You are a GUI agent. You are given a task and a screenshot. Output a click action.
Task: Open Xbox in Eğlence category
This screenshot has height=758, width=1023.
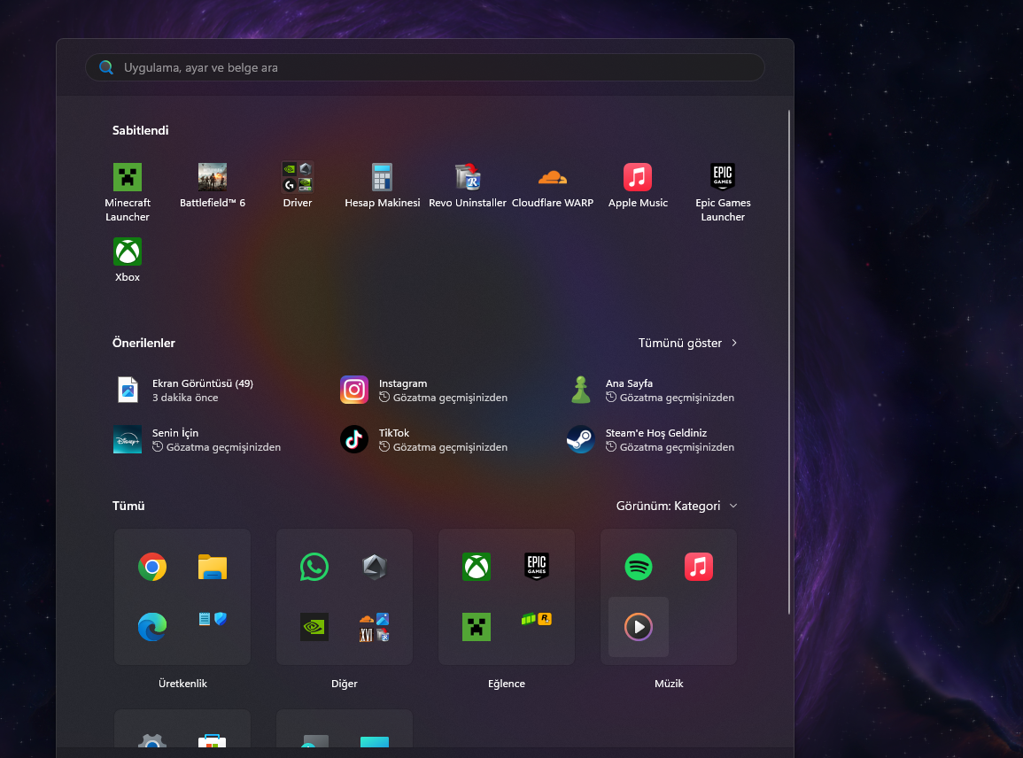tap(477, 567)
